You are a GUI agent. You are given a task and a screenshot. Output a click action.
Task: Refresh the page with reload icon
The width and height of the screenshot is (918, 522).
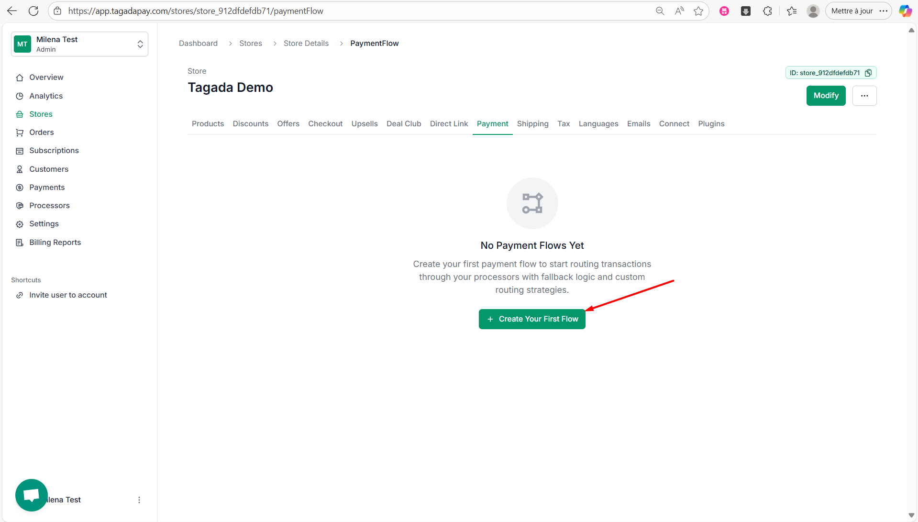[x=33, y=11]
